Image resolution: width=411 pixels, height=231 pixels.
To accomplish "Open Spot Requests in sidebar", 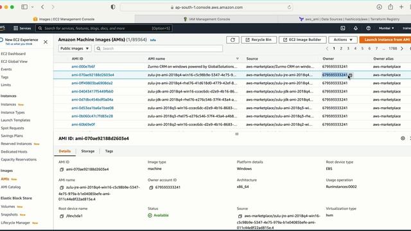I will tap(12, 128).
